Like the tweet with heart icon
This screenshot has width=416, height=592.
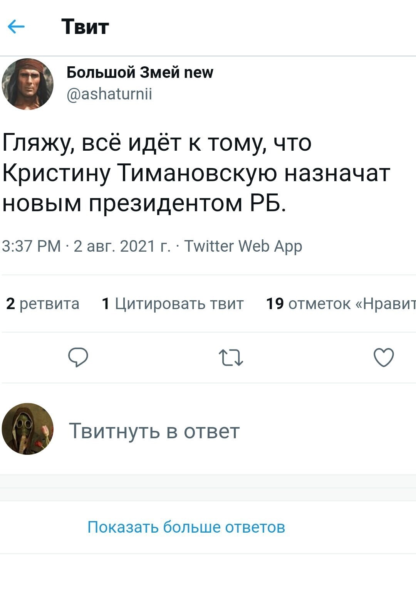click(384, 357)
